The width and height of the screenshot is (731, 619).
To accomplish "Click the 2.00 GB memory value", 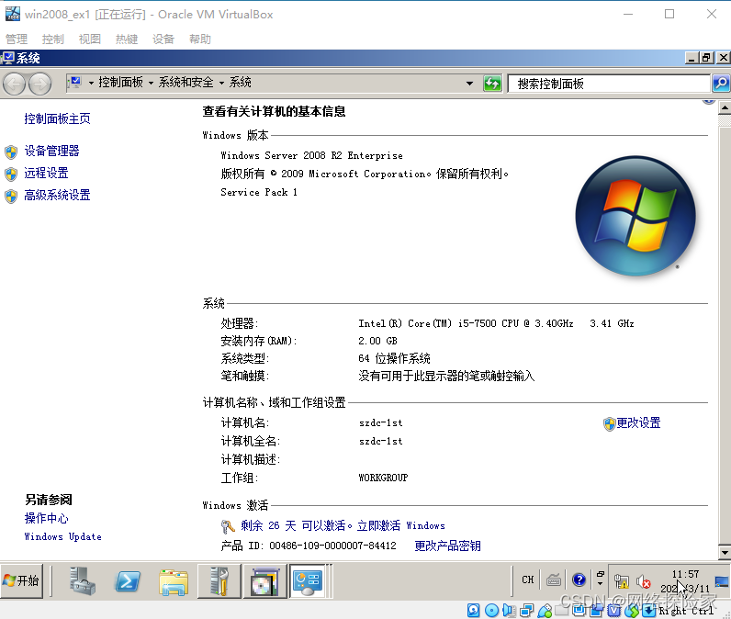I will [x=377, y=342].
